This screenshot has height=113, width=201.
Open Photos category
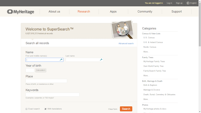pyautogui.click(x=145, y=105)
